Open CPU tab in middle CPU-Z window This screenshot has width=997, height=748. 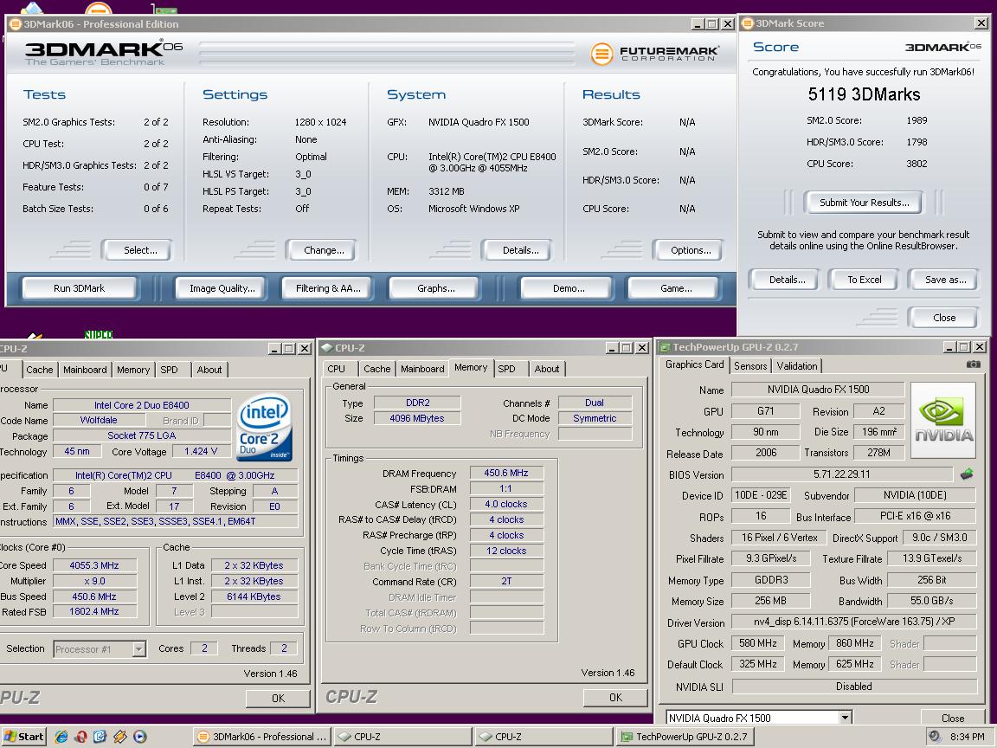[337, 369]
